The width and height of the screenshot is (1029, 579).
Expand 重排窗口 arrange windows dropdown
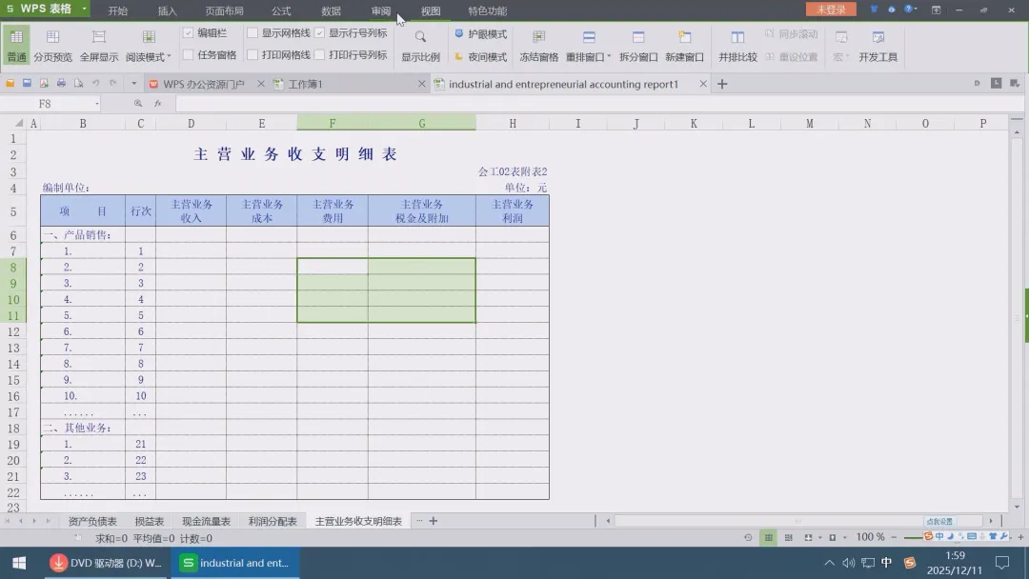[x=609, y=57]
